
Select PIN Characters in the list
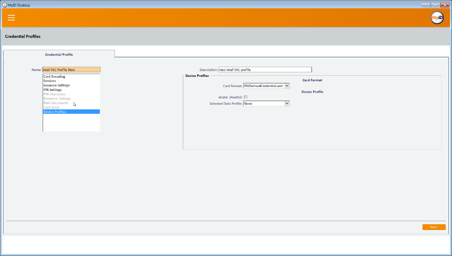[71, 94]
